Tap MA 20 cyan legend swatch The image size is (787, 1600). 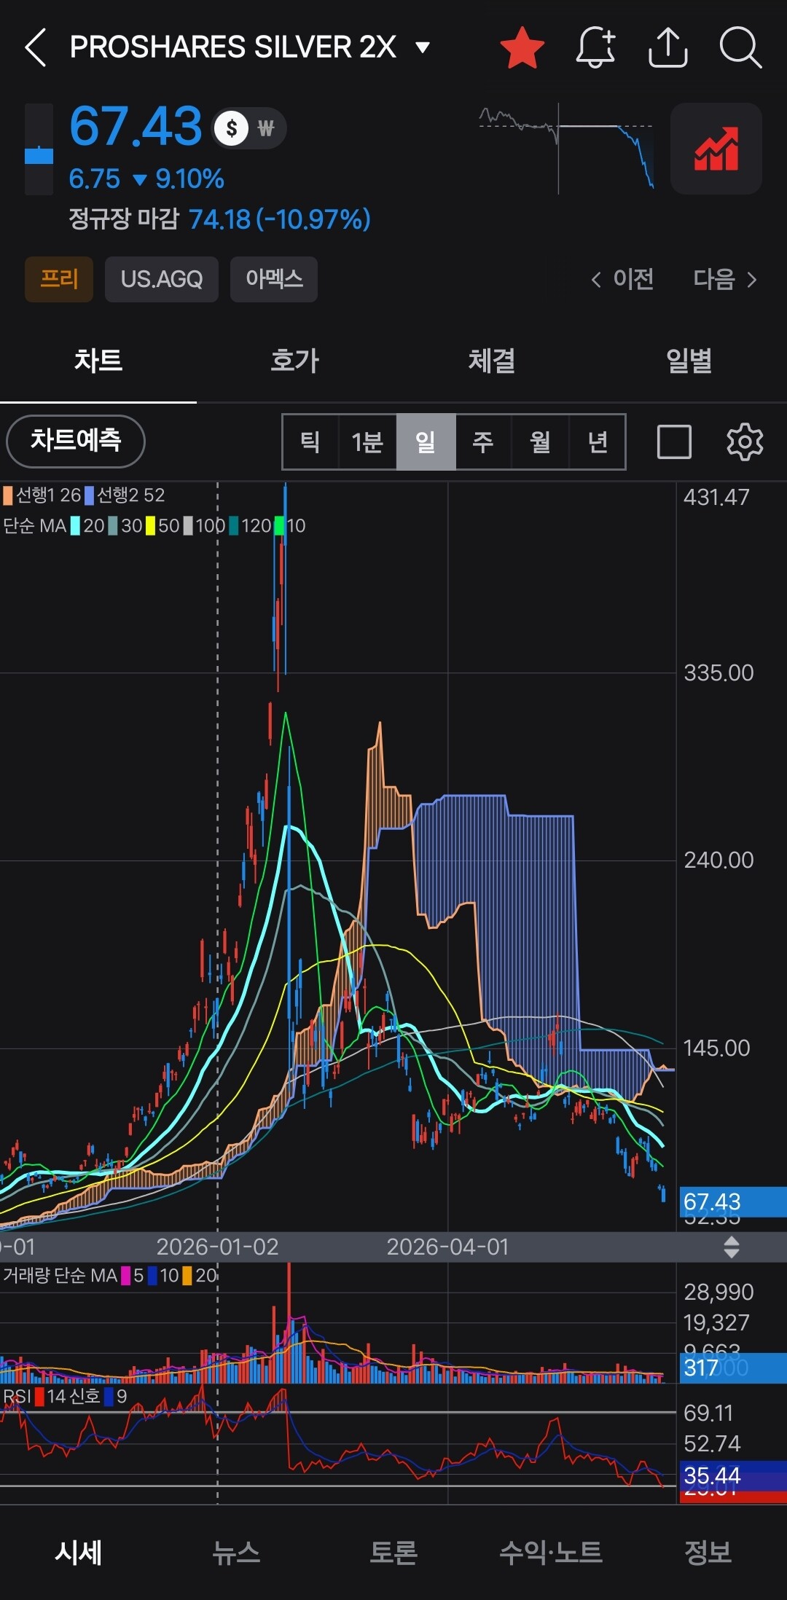[75, 526]
